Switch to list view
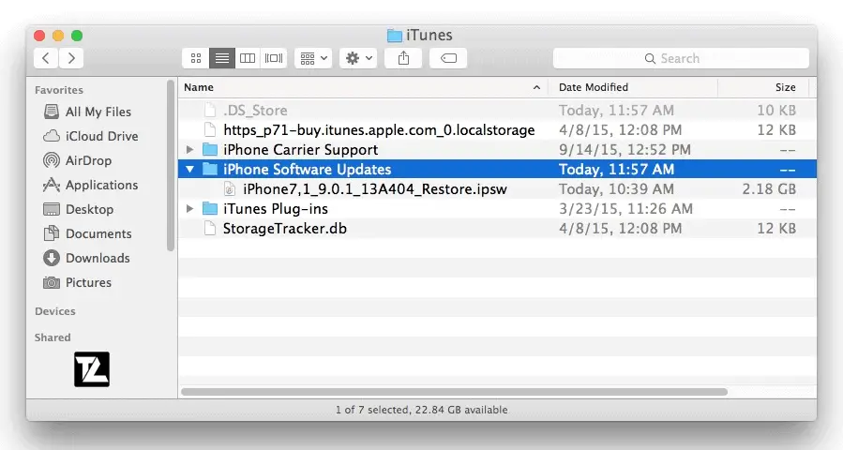The height and width of the screenshot is (450, 843). click(x=222, y=58)
